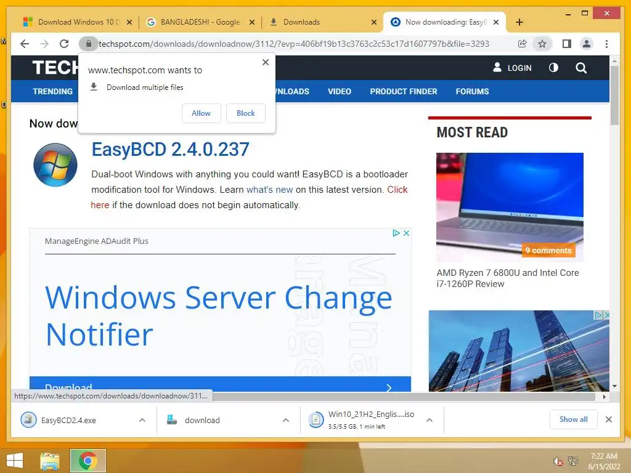
Task: Close the permission popup with X
Action: [265, 62]
